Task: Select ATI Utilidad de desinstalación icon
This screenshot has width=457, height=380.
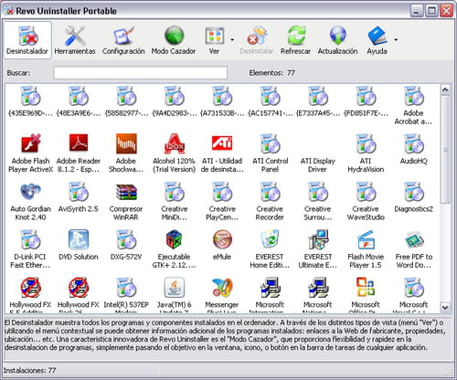Action: [222, 143]
